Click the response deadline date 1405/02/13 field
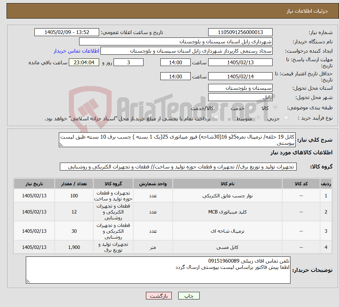The image size is (339, 307). point(240,62)
